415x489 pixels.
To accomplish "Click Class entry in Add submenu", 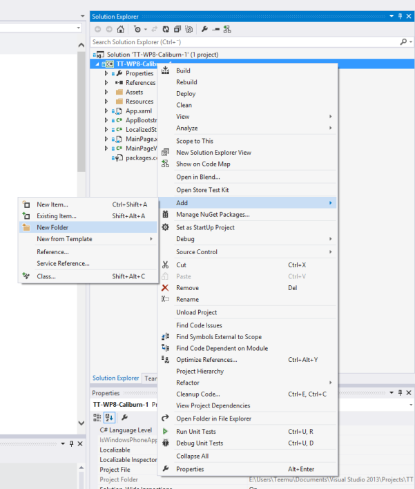I will tap(88, 276).
